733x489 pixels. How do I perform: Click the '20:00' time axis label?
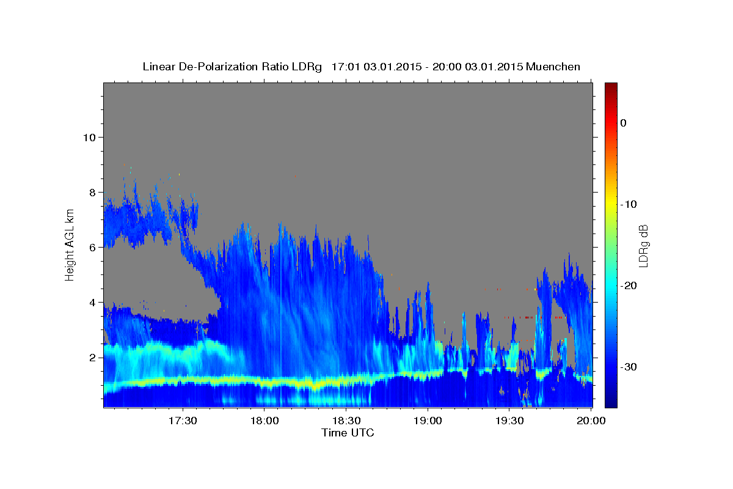point(591,421)
